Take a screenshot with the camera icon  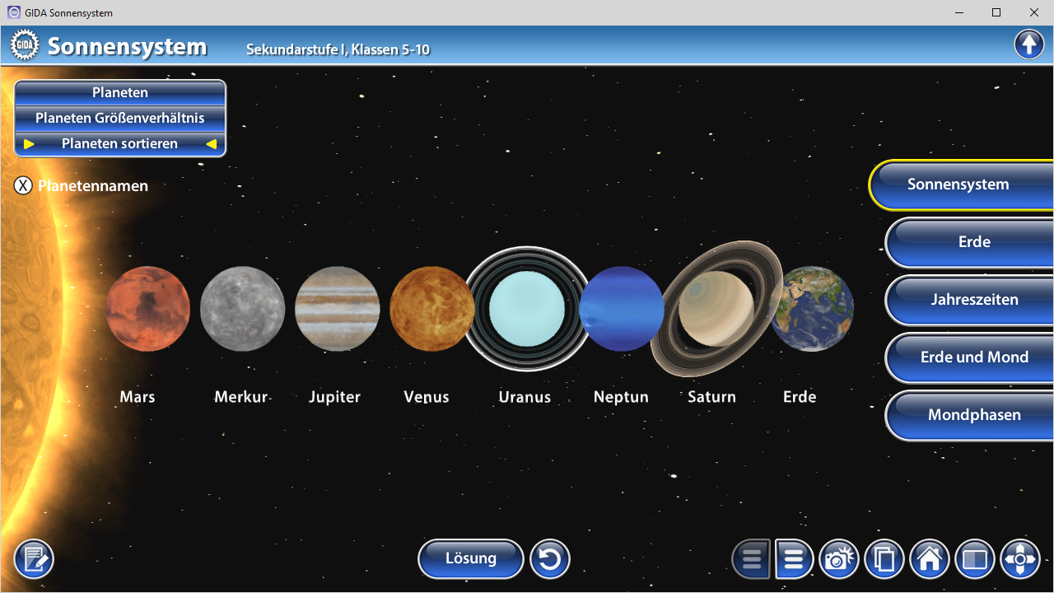[839, 560]
